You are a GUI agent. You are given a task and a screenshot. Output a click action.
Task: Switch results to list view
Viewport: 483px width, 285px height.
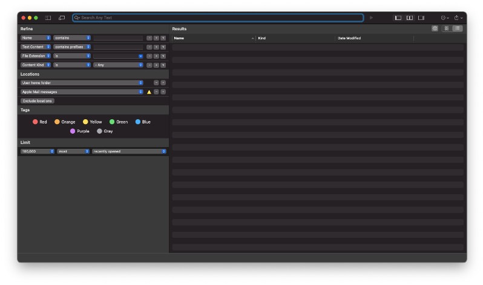pyautogui.click(x=458, y=28)
